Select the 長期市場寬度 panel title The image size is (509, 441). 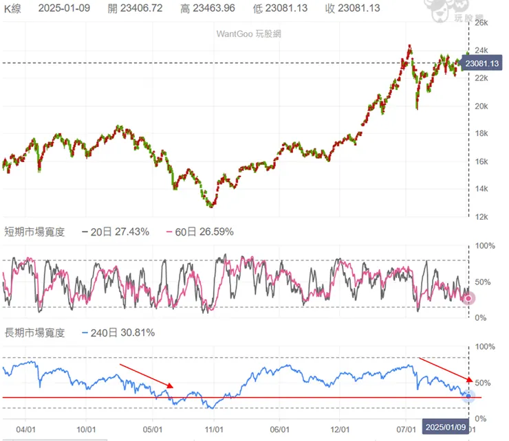pyautogui.click(x=34, y=333)
